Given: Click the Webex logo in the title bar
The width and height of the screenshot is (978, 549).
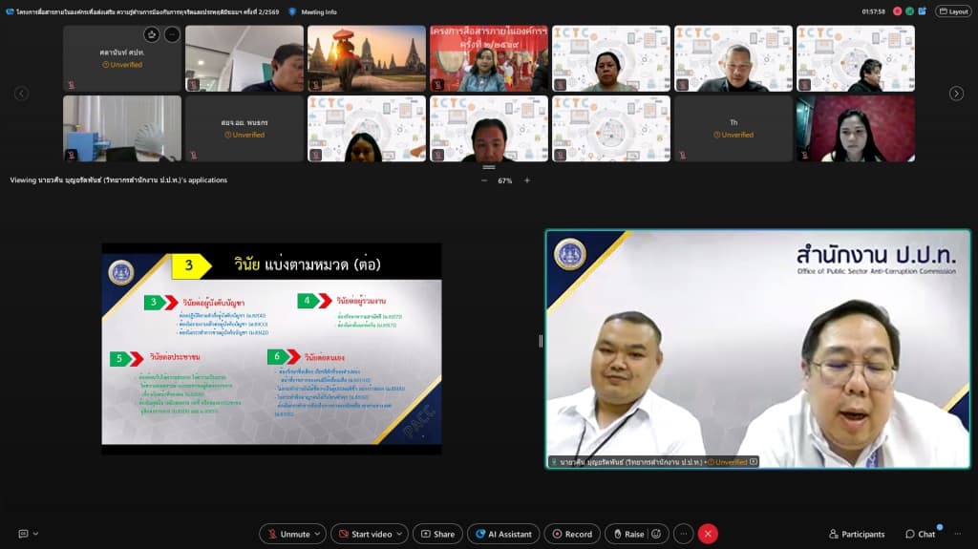Looking at the screenshot, I should pos(10,11).
